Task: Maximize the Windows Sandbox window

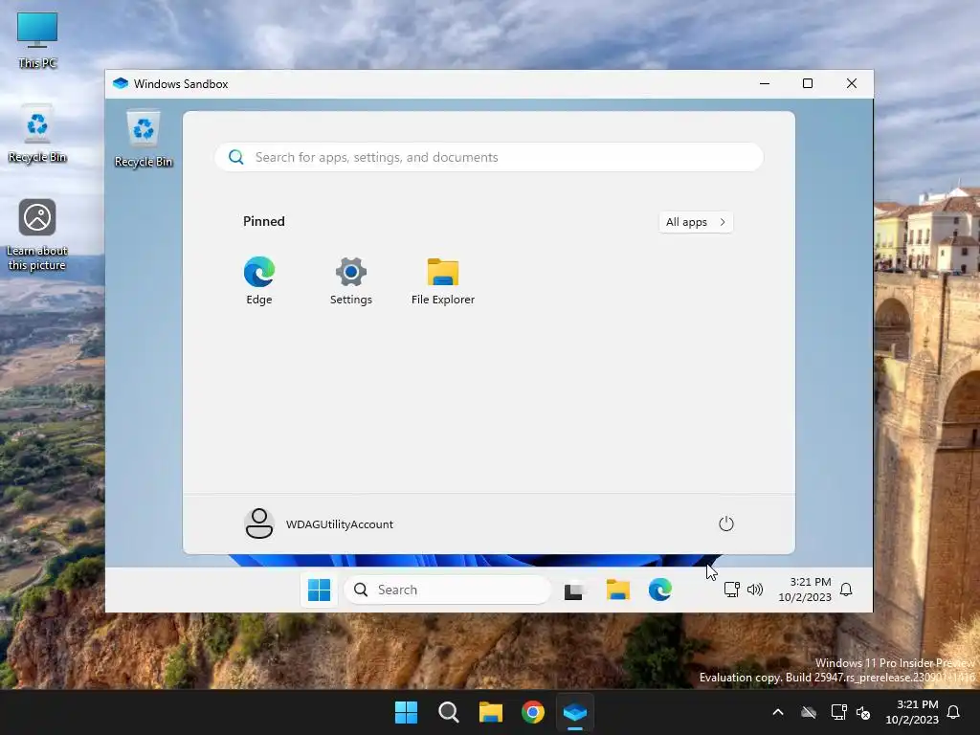Action: [808, 84]
